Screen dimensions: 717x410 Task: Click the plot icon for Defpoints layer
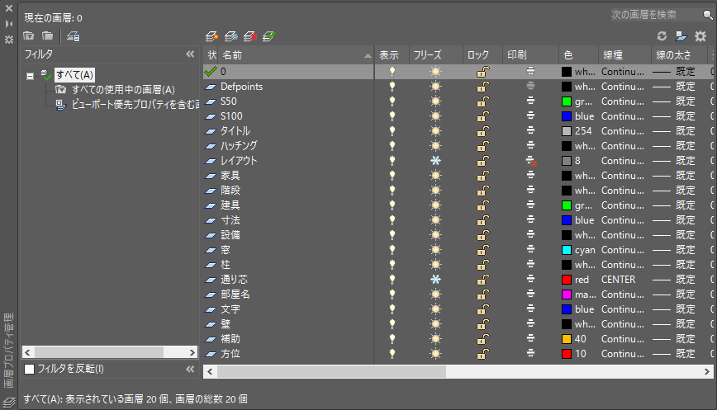tap(530, 86)
